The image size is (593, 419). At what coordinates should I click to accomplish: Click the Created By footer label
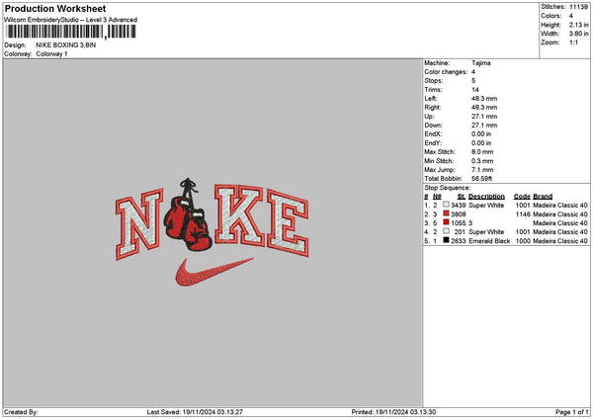coord(21,412)
